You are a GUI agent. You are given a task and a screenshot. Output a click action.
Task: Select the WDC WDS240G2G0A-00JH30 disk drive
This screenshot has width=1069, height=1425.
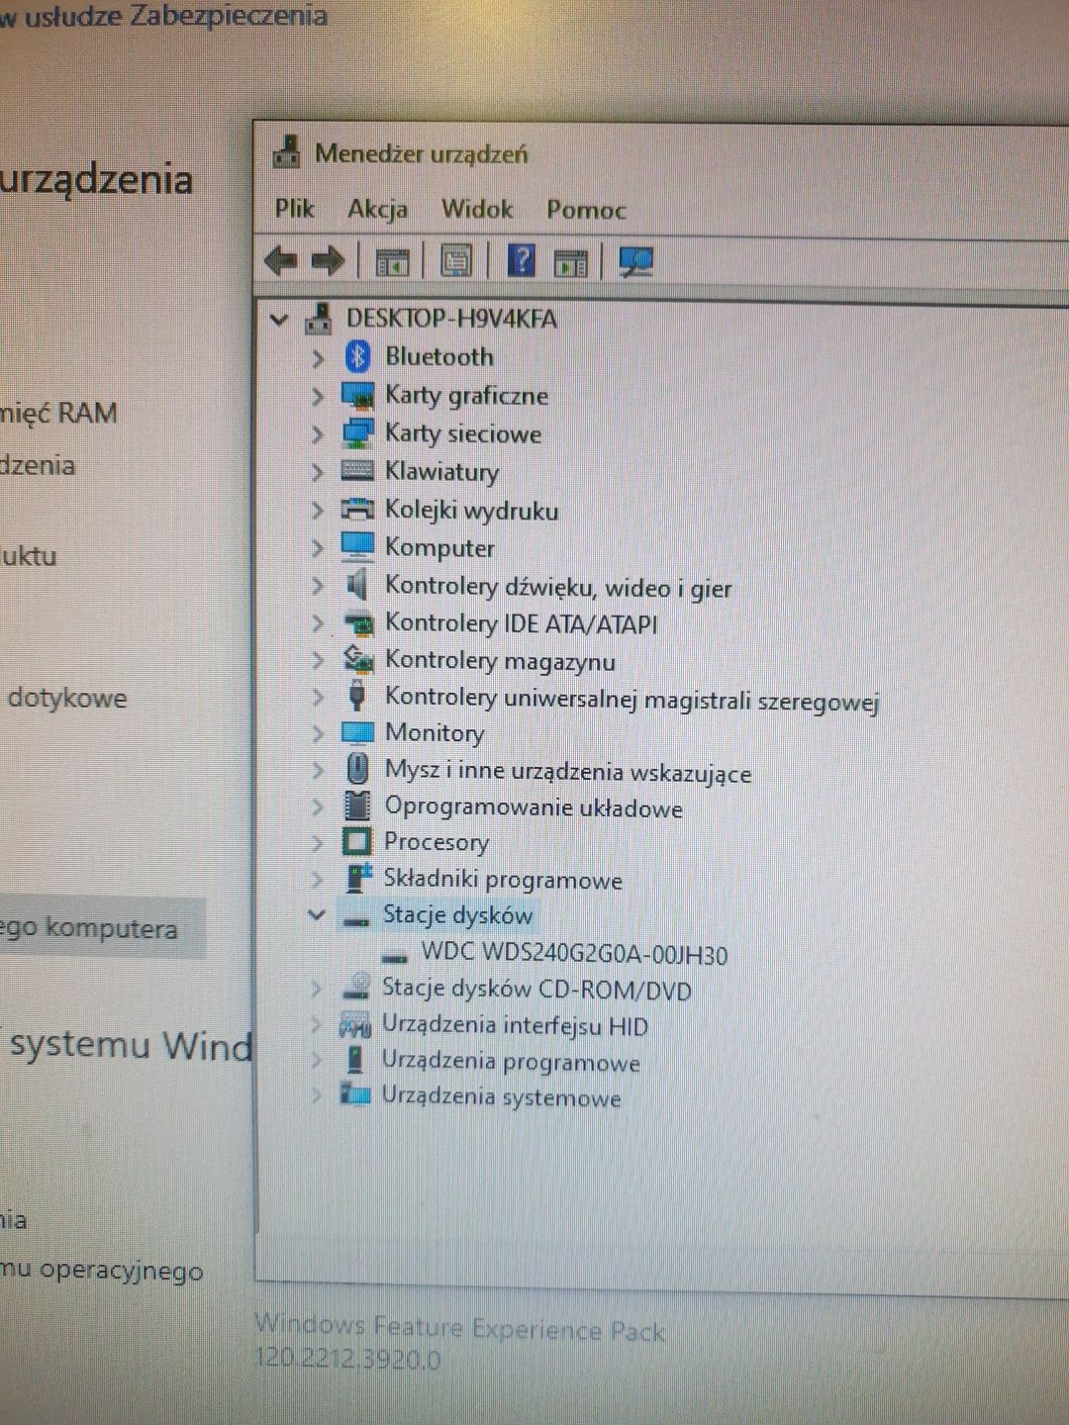[x=574, y=954]
